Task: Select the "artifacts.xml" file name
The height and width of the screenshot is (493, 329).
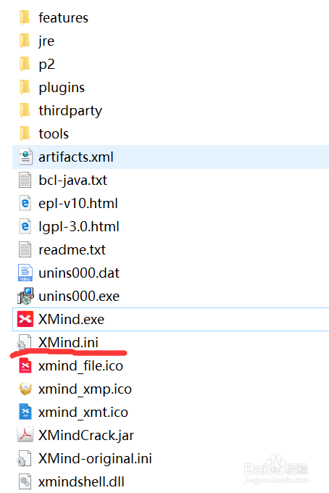Action: (x=76, y=157)
